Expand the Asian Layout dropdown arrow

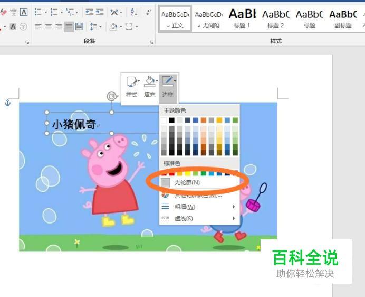121,12
